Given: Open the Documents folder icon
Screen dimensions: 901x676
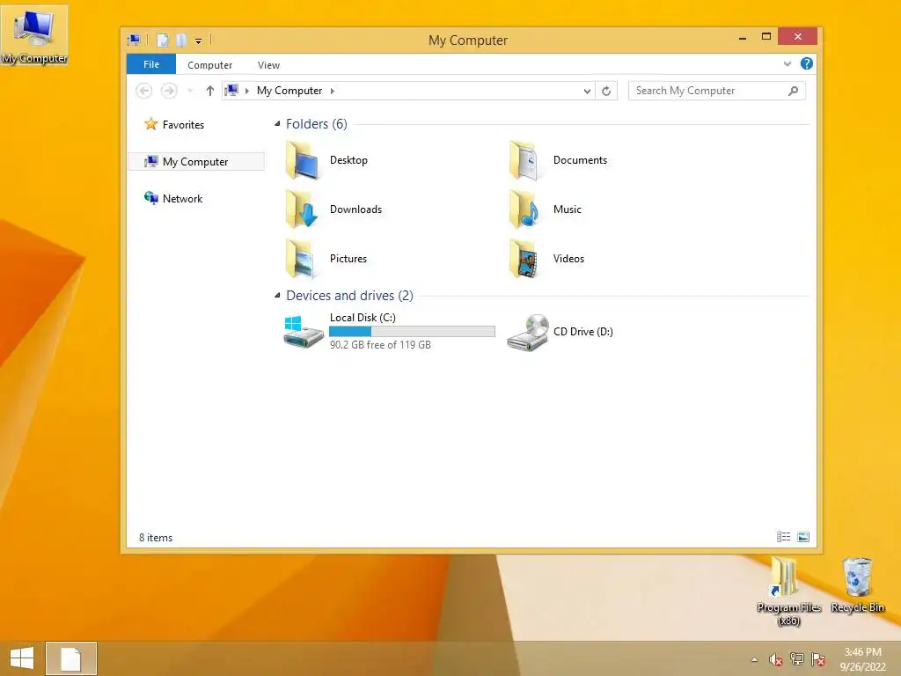Looking at the screenshot, I should (x=524, y=160).
